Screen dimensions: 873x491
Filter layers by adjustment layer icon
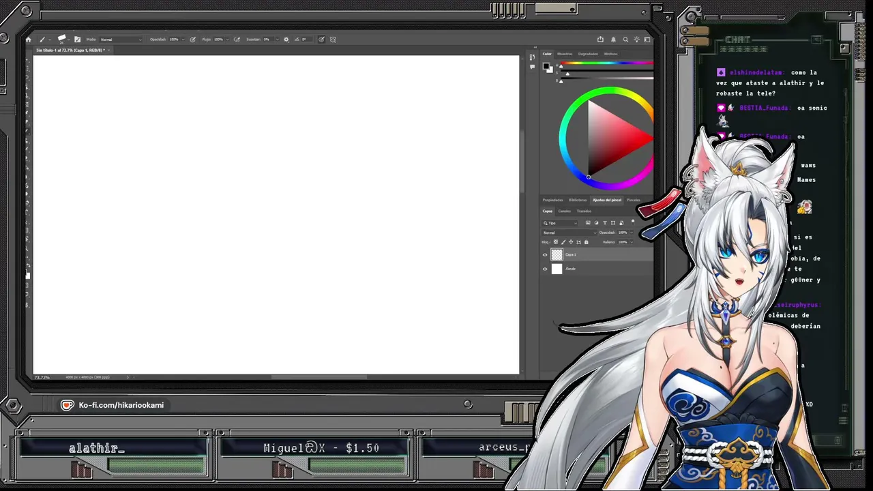coord(596,223)
